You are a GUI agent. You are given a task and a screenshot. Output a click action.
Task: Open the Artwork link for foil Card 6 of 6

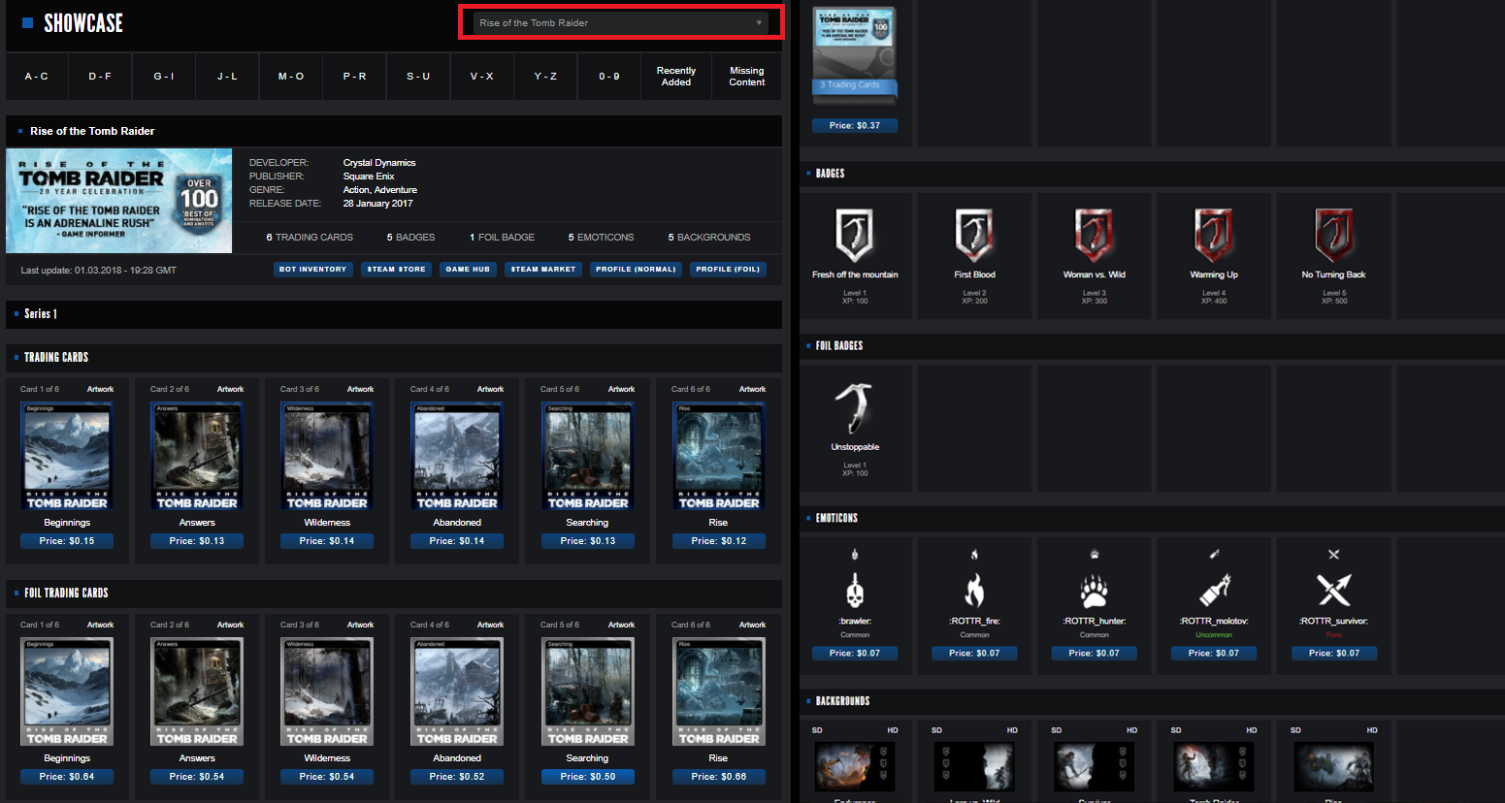click(x=752, y=625)
